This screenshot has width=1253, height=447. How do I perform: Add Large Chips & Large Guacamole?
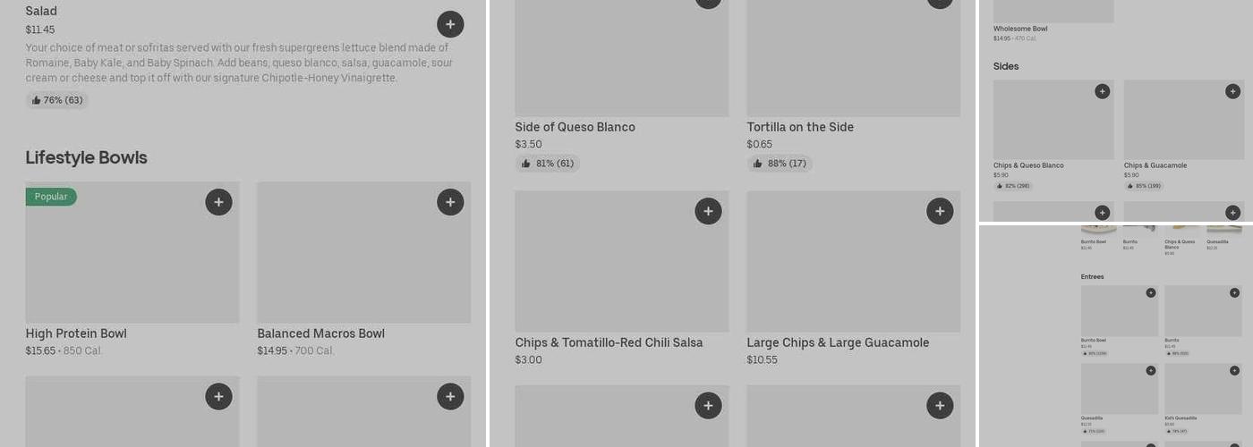940,211
